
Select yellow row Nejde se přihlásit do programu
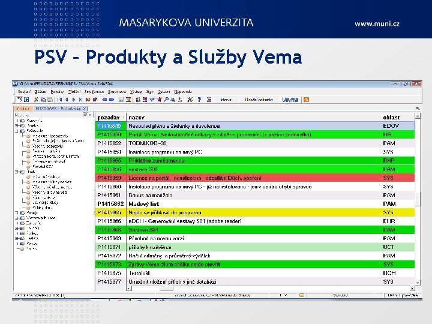point(255,212)
